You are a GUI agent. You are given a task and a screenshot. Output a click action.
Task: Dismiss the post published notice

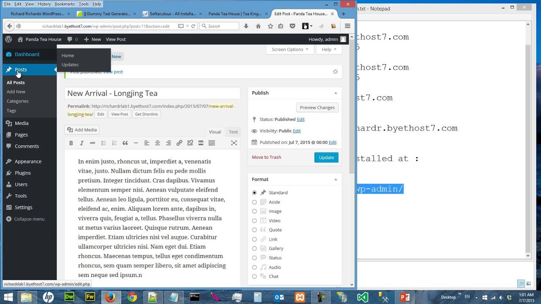(x=336, y=72)
